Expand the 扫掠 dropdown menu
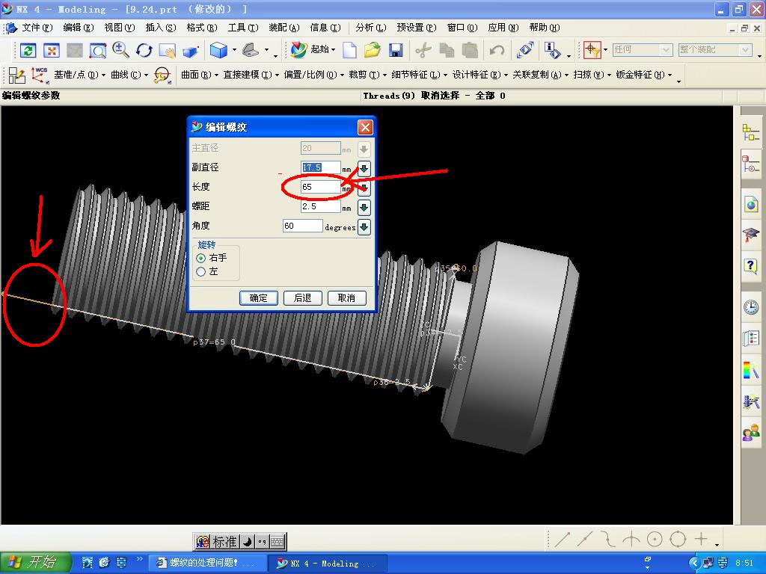Screen dimensions: 766x574 592,75
